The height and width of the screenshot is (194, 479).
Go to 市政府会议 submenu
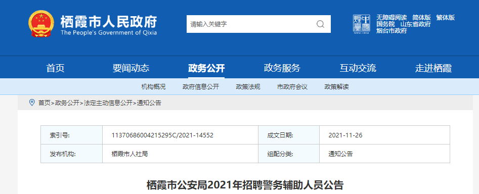[x=292, y=87]
